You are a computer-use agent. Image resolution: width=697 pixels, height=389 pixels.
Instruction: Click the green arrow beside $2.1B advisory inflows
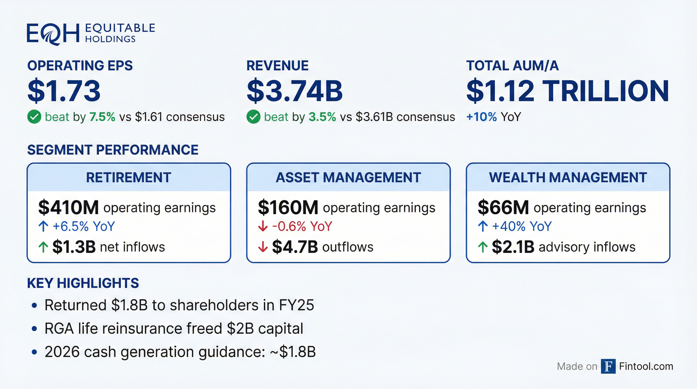[x=483, y=247]
